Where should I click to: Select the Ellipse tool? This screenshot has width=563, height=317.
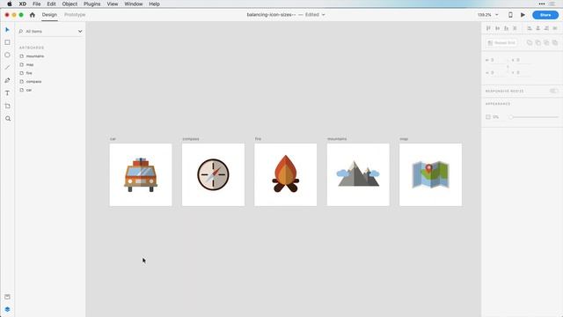(x=7, y=55)
